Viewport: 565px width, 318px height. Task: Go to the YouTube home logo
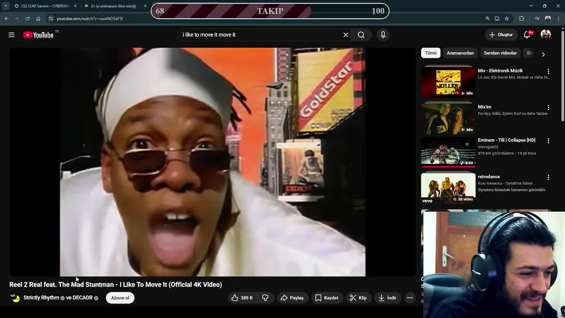coord(38,35)
